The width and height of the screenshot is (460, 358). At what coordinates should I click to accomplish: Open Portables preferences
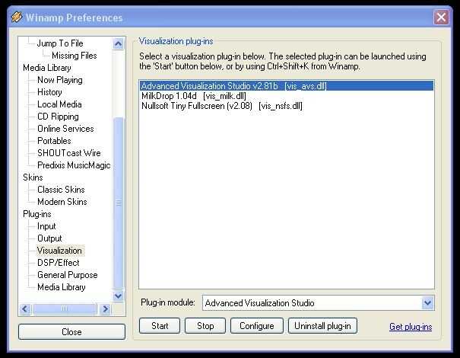pos(54,141)
